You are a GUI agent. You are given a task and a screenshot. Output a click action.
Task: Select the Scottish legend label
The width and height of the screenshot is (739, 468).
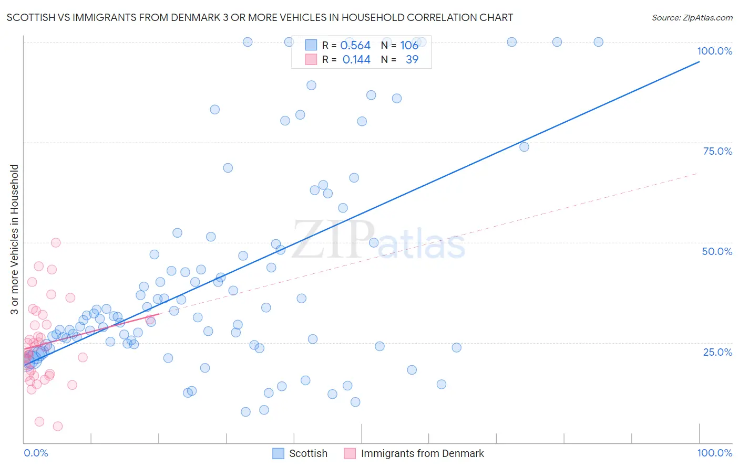point(308,453)
